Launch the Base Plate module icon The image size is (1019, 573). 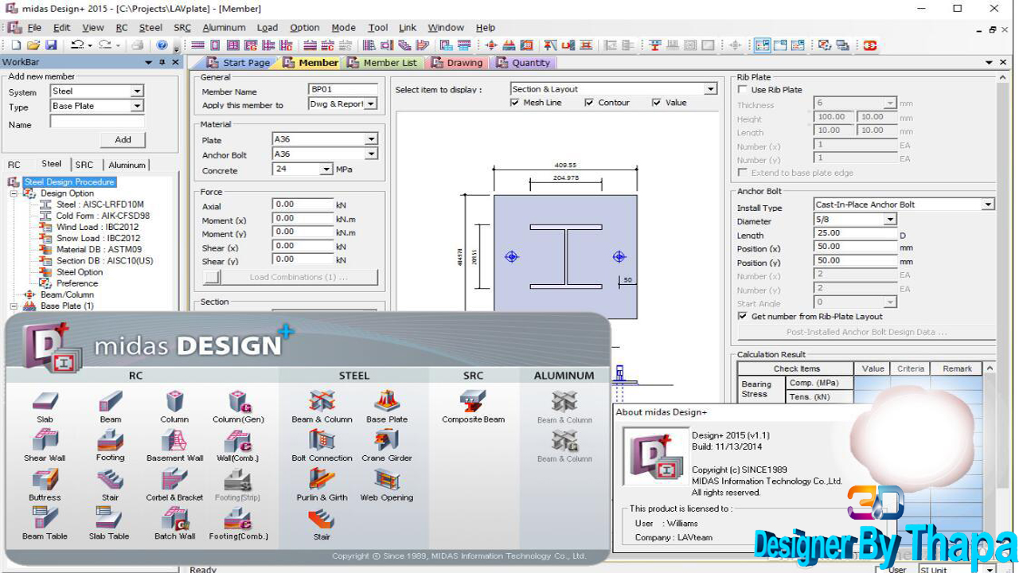point(387,402)
